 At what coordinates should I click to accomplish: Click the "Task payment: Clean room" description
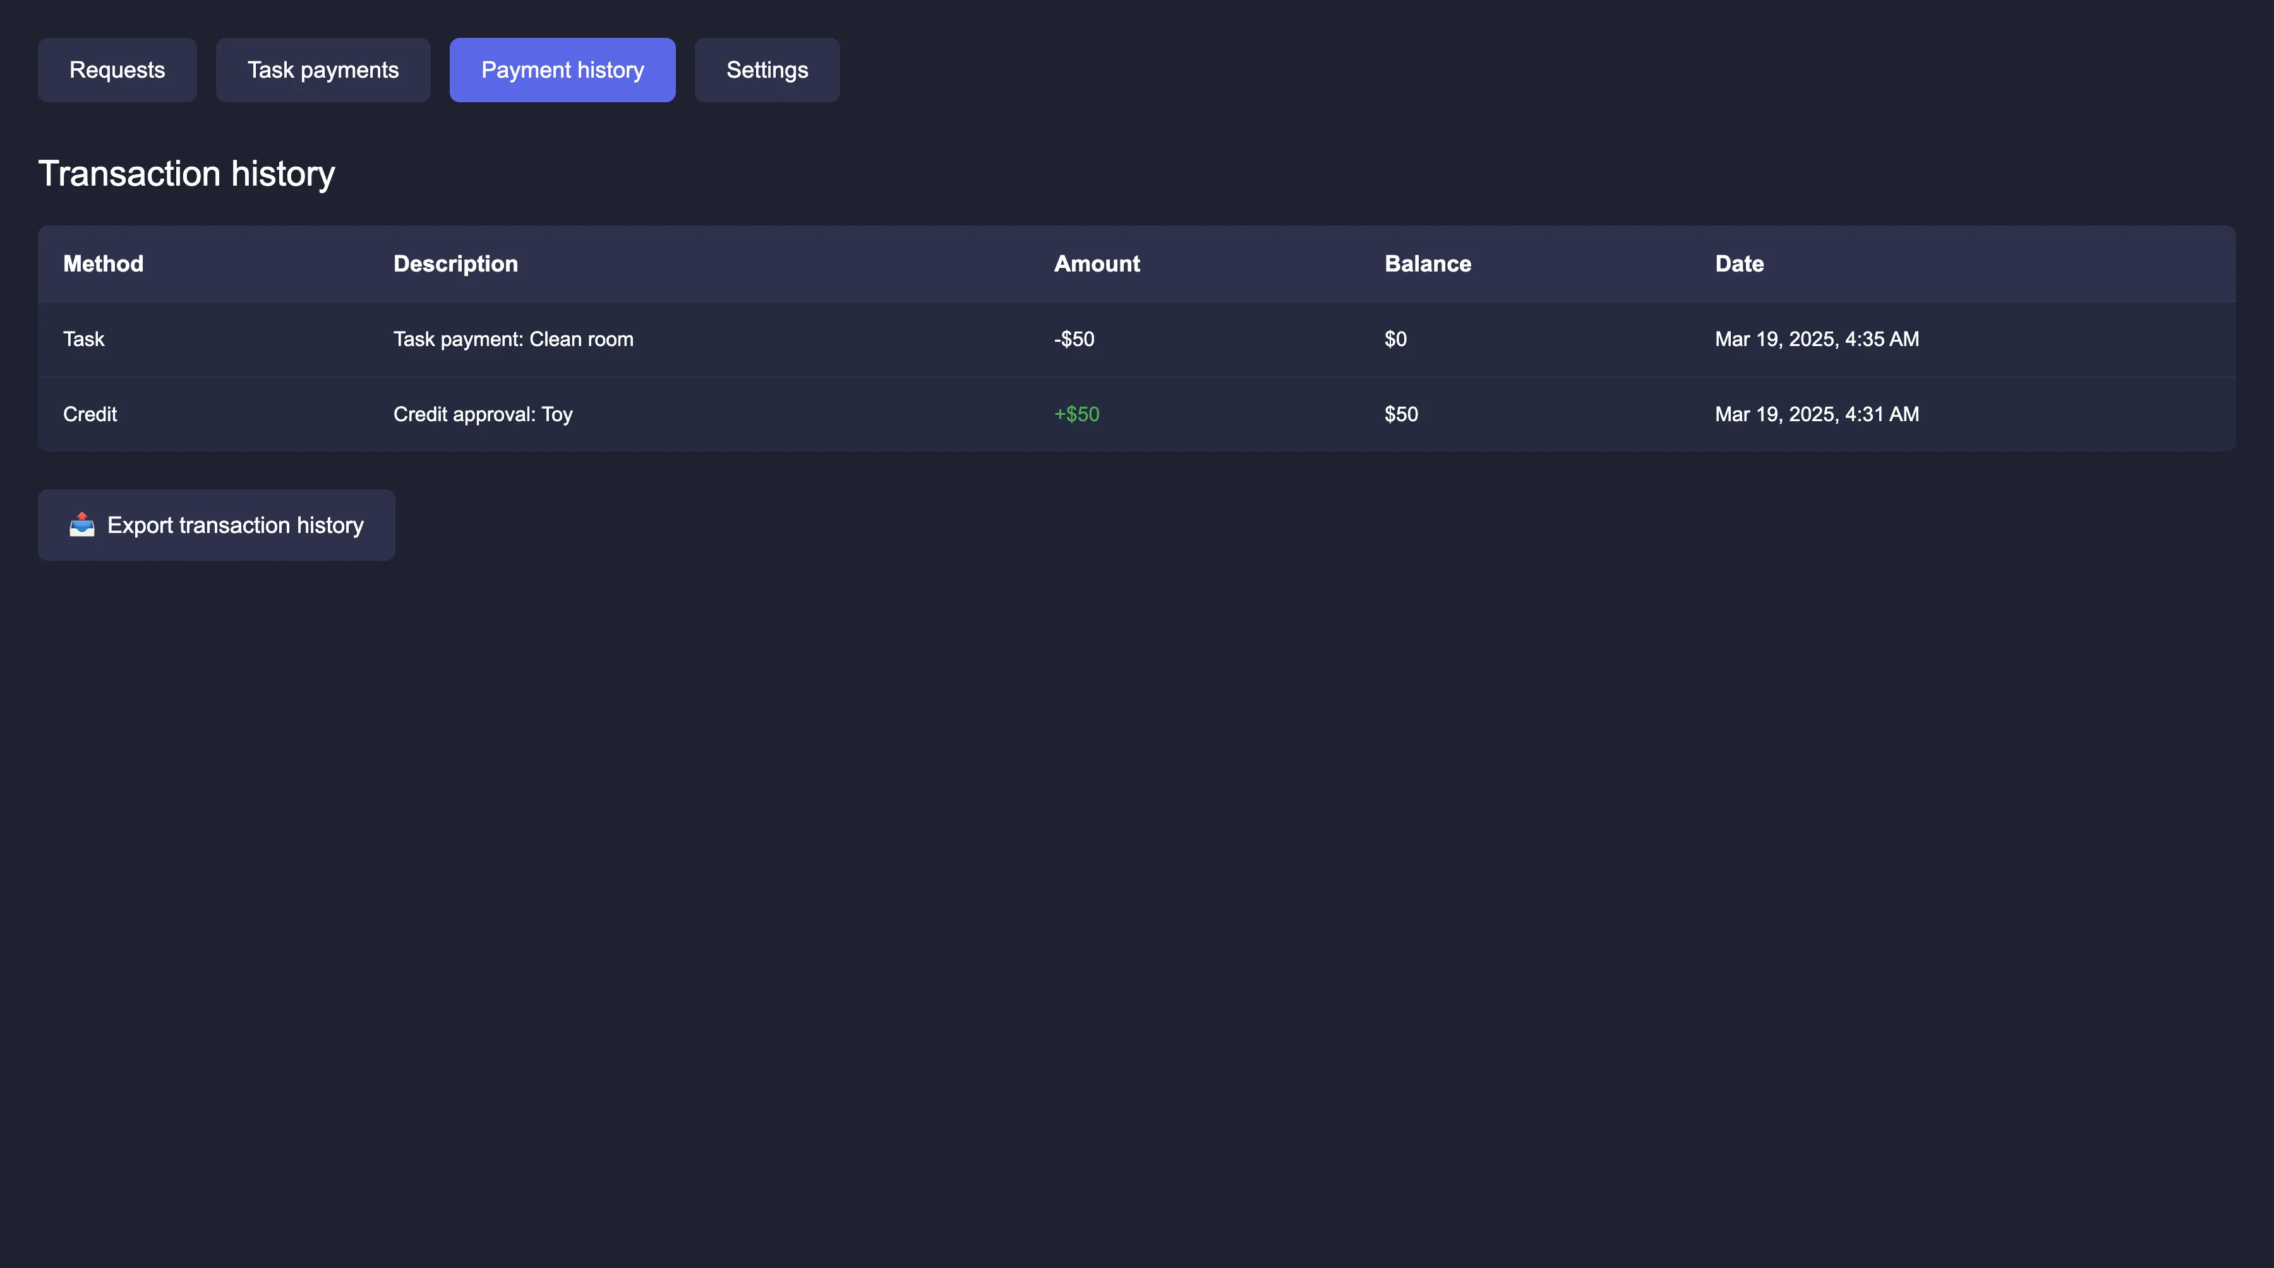513,339
